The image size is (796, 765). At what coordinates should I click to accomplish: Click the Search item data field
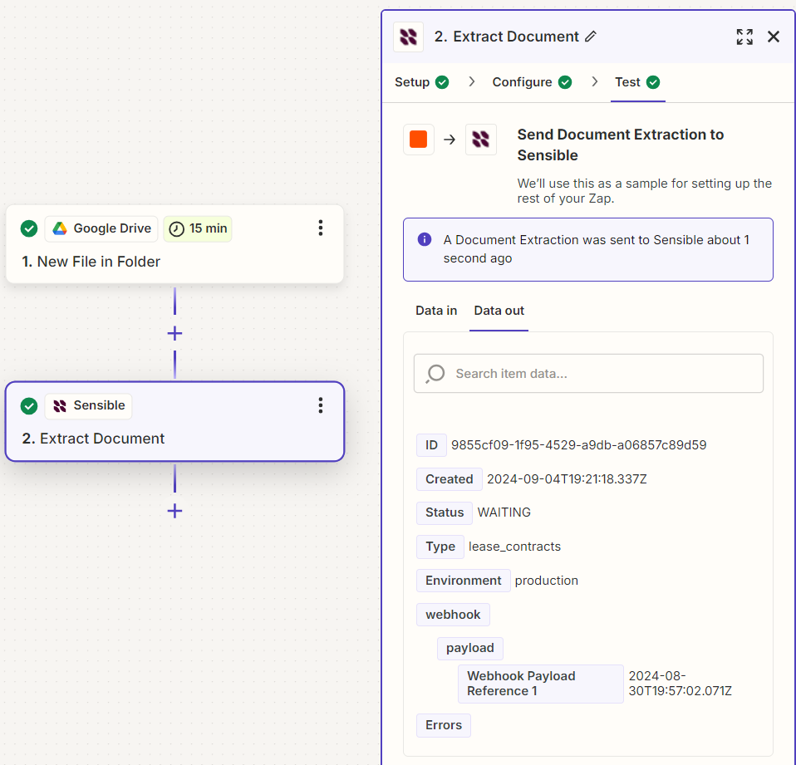click(588, 374)
